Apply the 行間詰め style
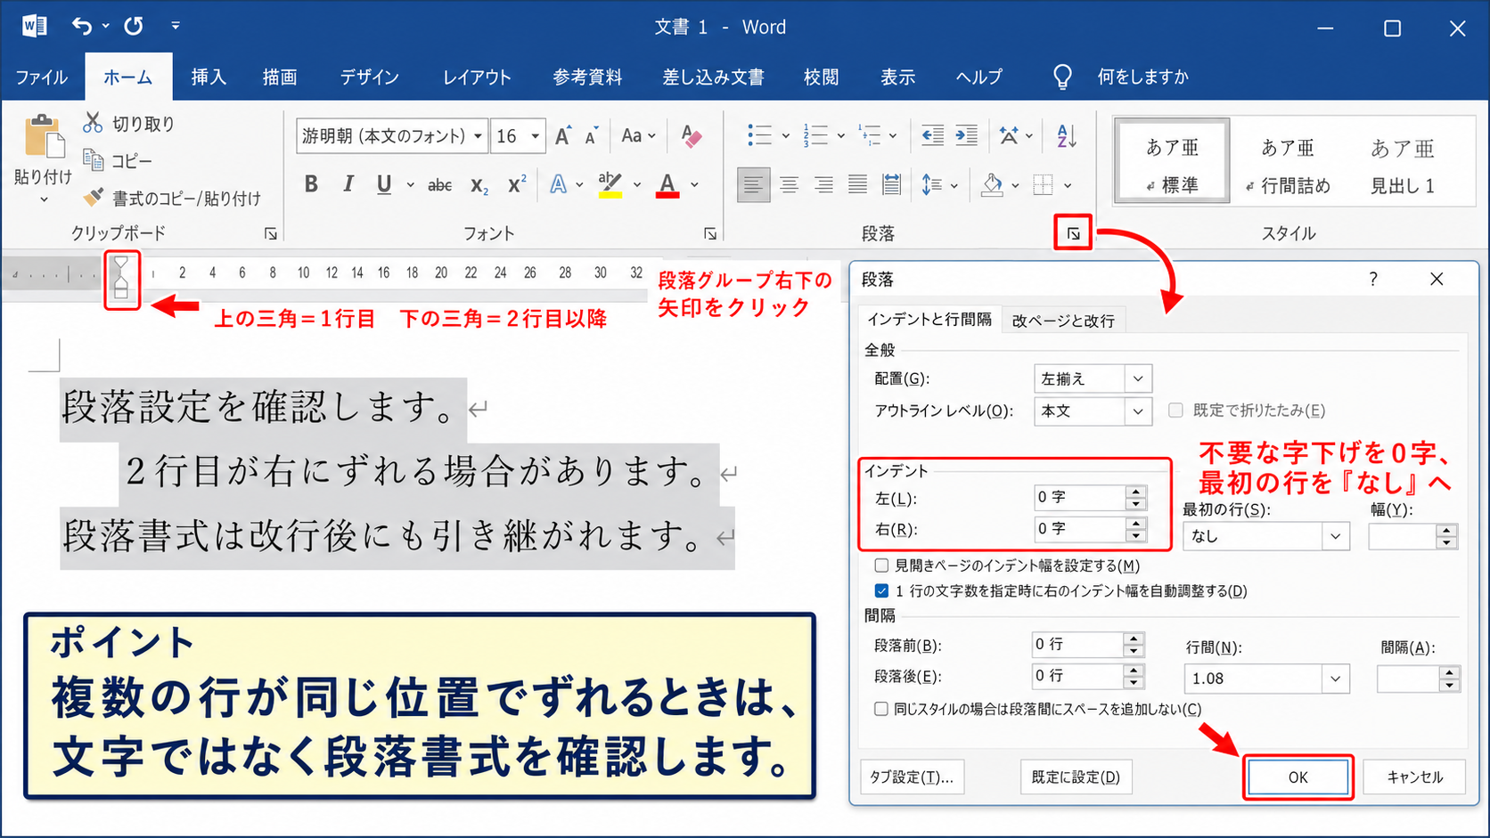 click(1288, 166)
